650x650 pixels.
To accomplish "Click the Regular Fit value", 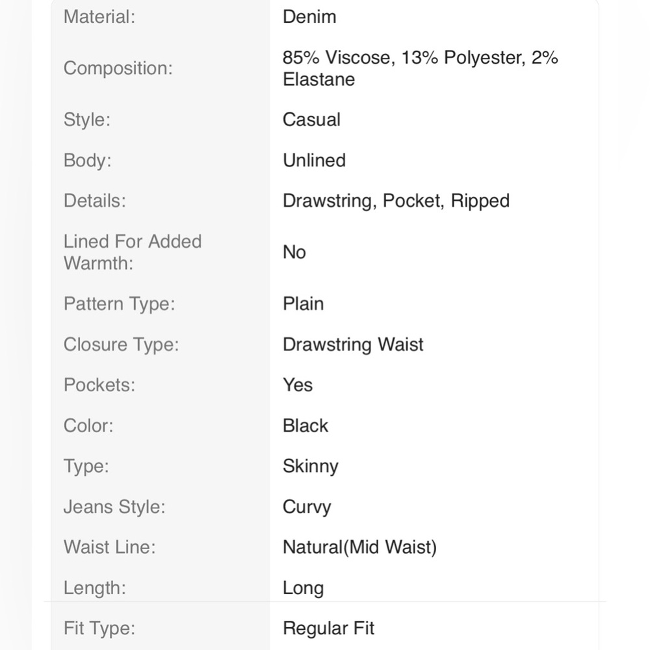I will [x=328, y=629].
